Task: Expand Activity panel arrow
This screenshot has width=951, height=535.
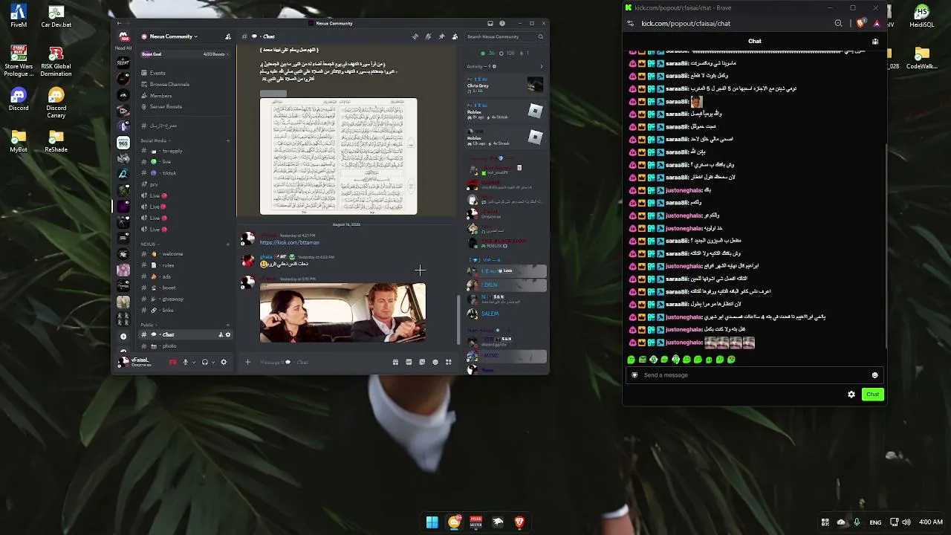Action: pyautogui.click(x=541, y=66)
